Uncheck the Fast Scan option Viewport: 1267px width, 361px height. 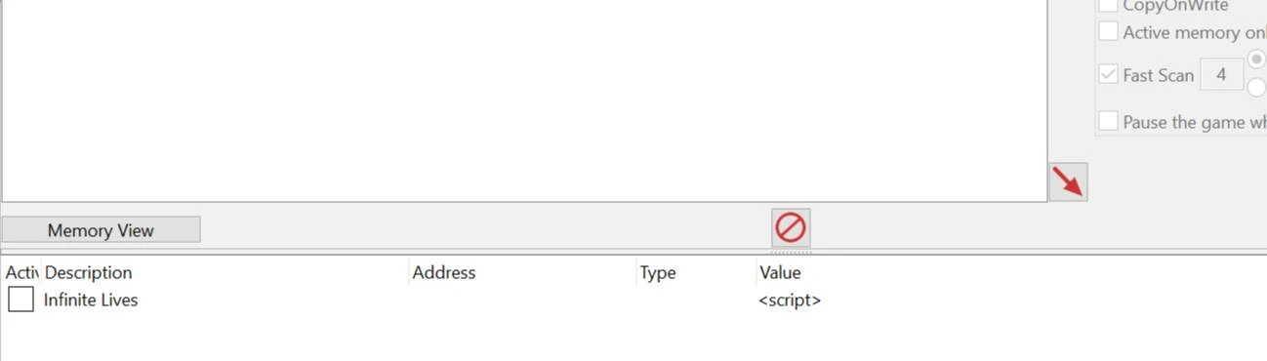(1108, 75)
